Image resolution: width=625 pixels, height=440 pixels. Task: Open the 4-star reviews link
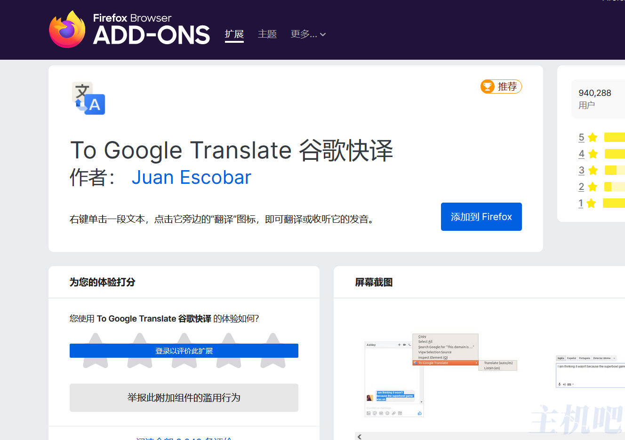582,154
